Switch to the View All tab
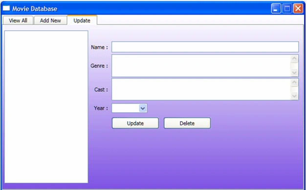 [x=18, y=21]
